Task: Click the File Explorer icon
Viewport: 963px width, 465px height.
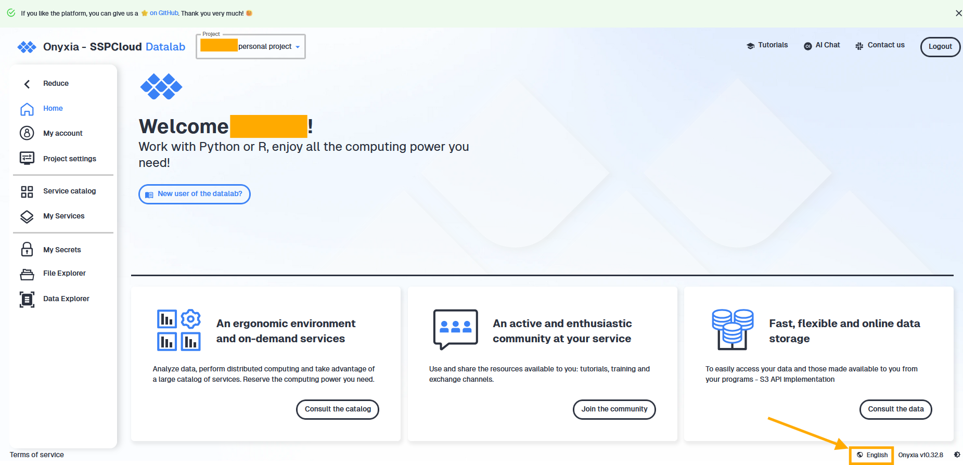Action: (x=27, y=274)
